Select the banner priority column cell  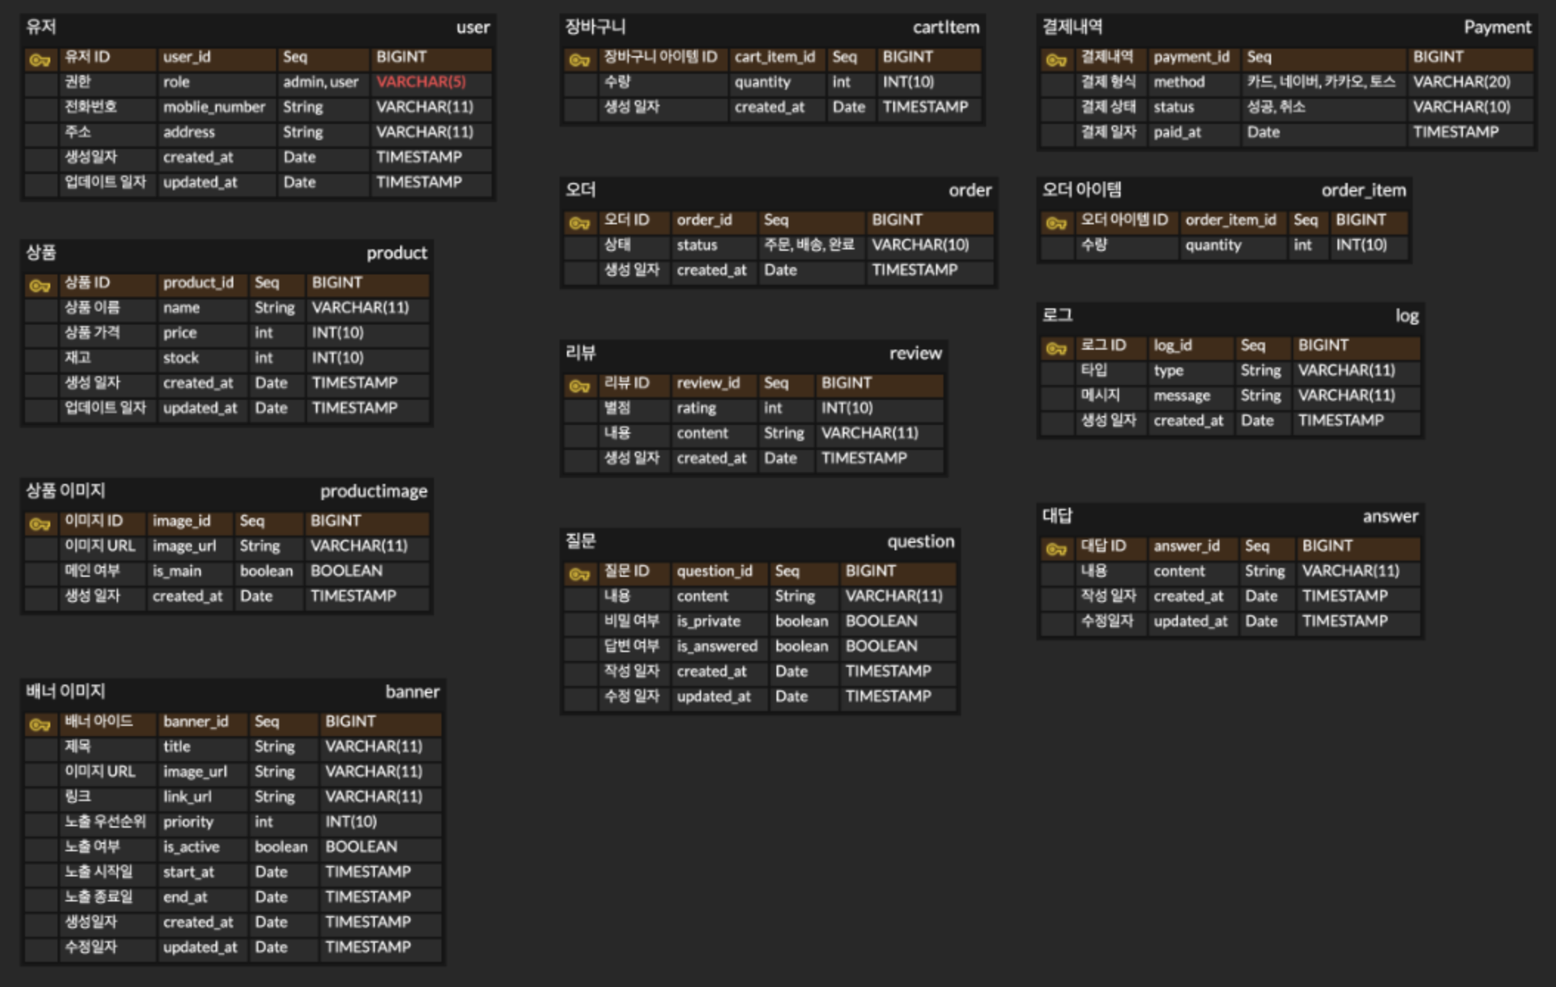tap(189, 822)
